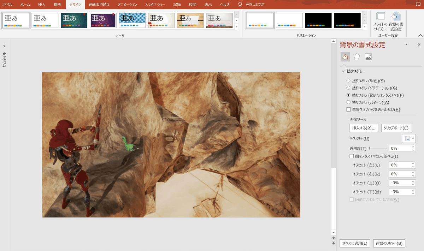Viewport: 424px width, 251px height.
Task: Click the オフセット (下) value field
Action: pos(400,192)
